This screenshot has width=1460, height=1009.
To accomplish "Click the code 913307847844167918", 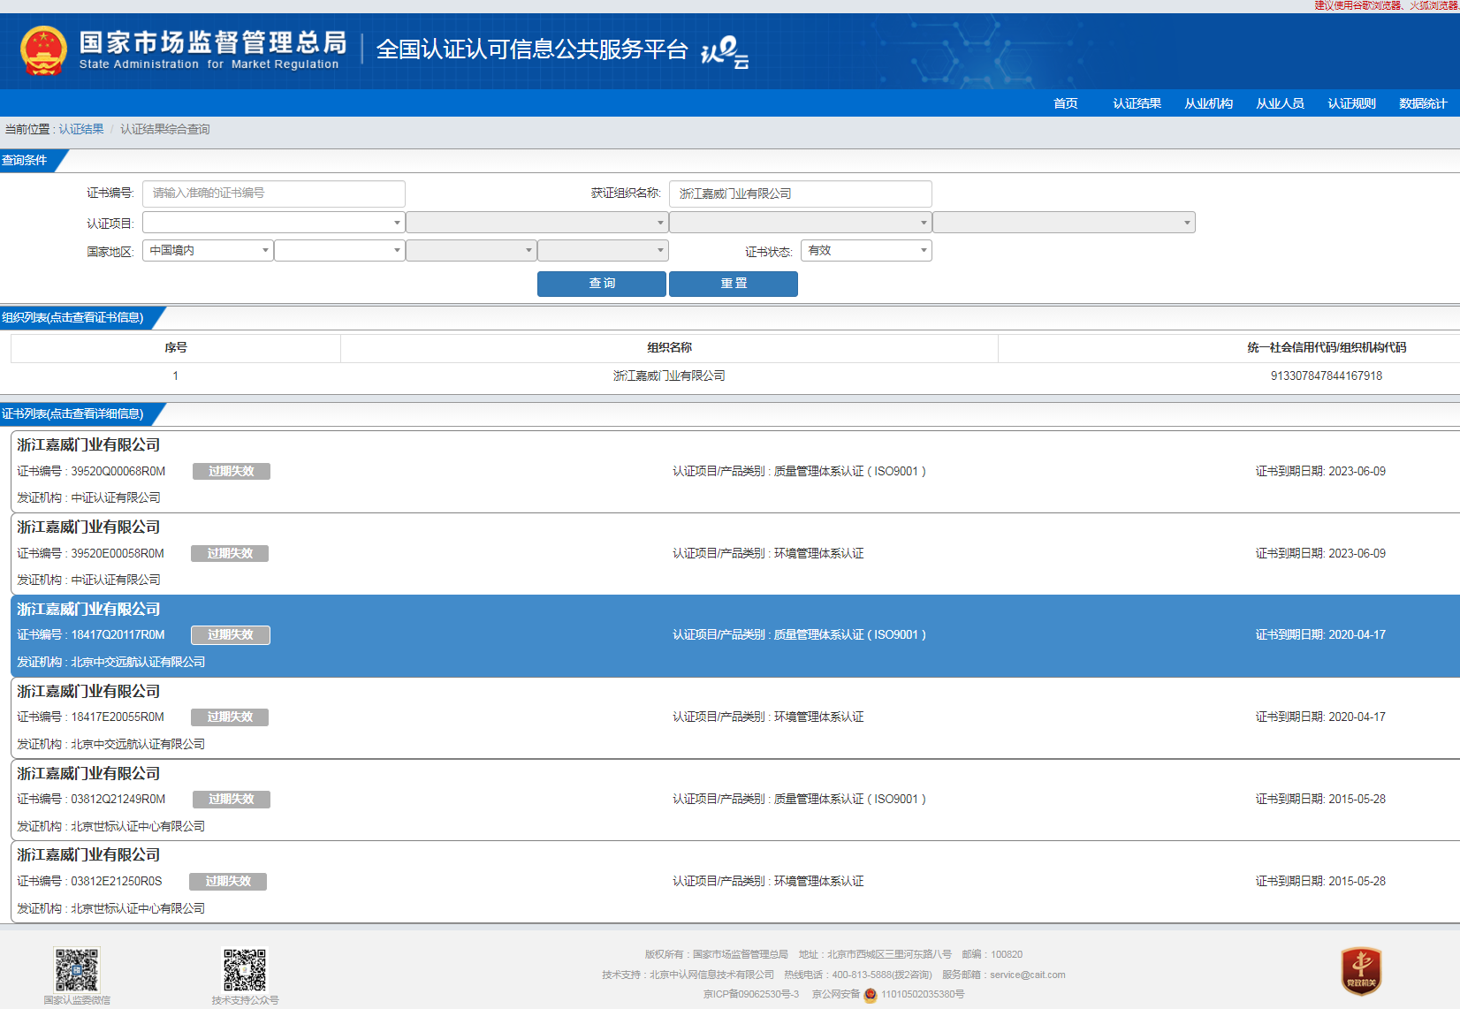I will coord(1327,376).
